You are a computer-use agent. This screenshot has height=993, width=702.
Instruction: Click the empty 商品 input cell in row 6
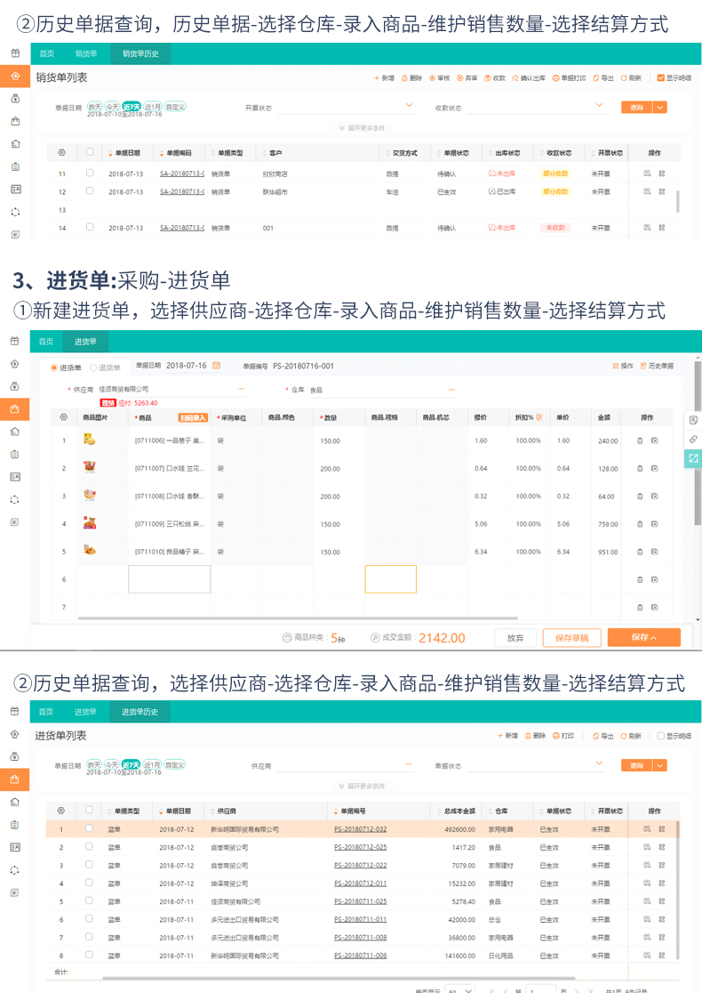[x=170, y=579]
